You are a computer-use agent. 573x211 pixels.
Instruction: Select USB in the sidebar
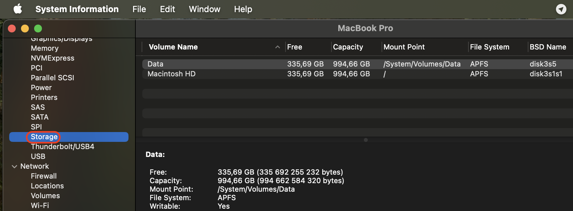(x=38, y=156)
